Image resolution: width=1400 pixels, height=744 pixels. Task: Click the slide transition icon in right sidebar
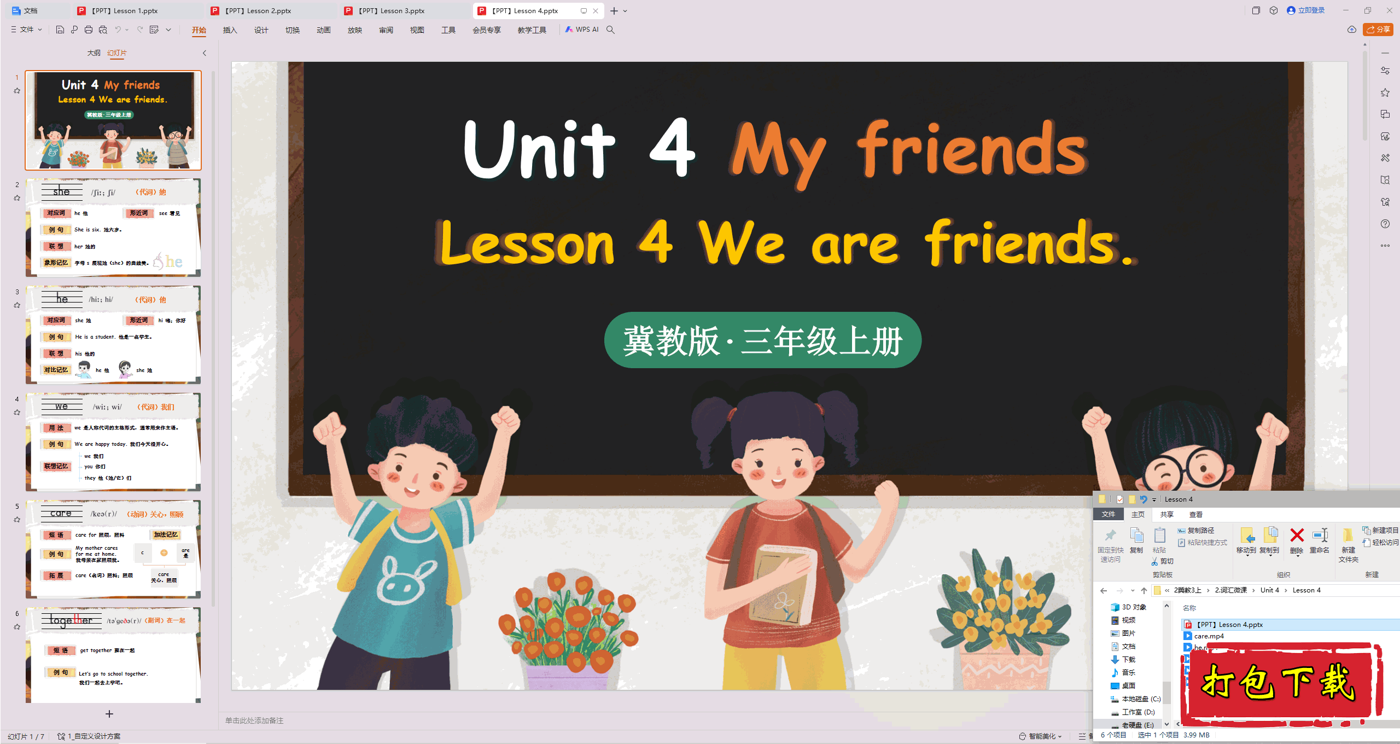click(1385, 114)
